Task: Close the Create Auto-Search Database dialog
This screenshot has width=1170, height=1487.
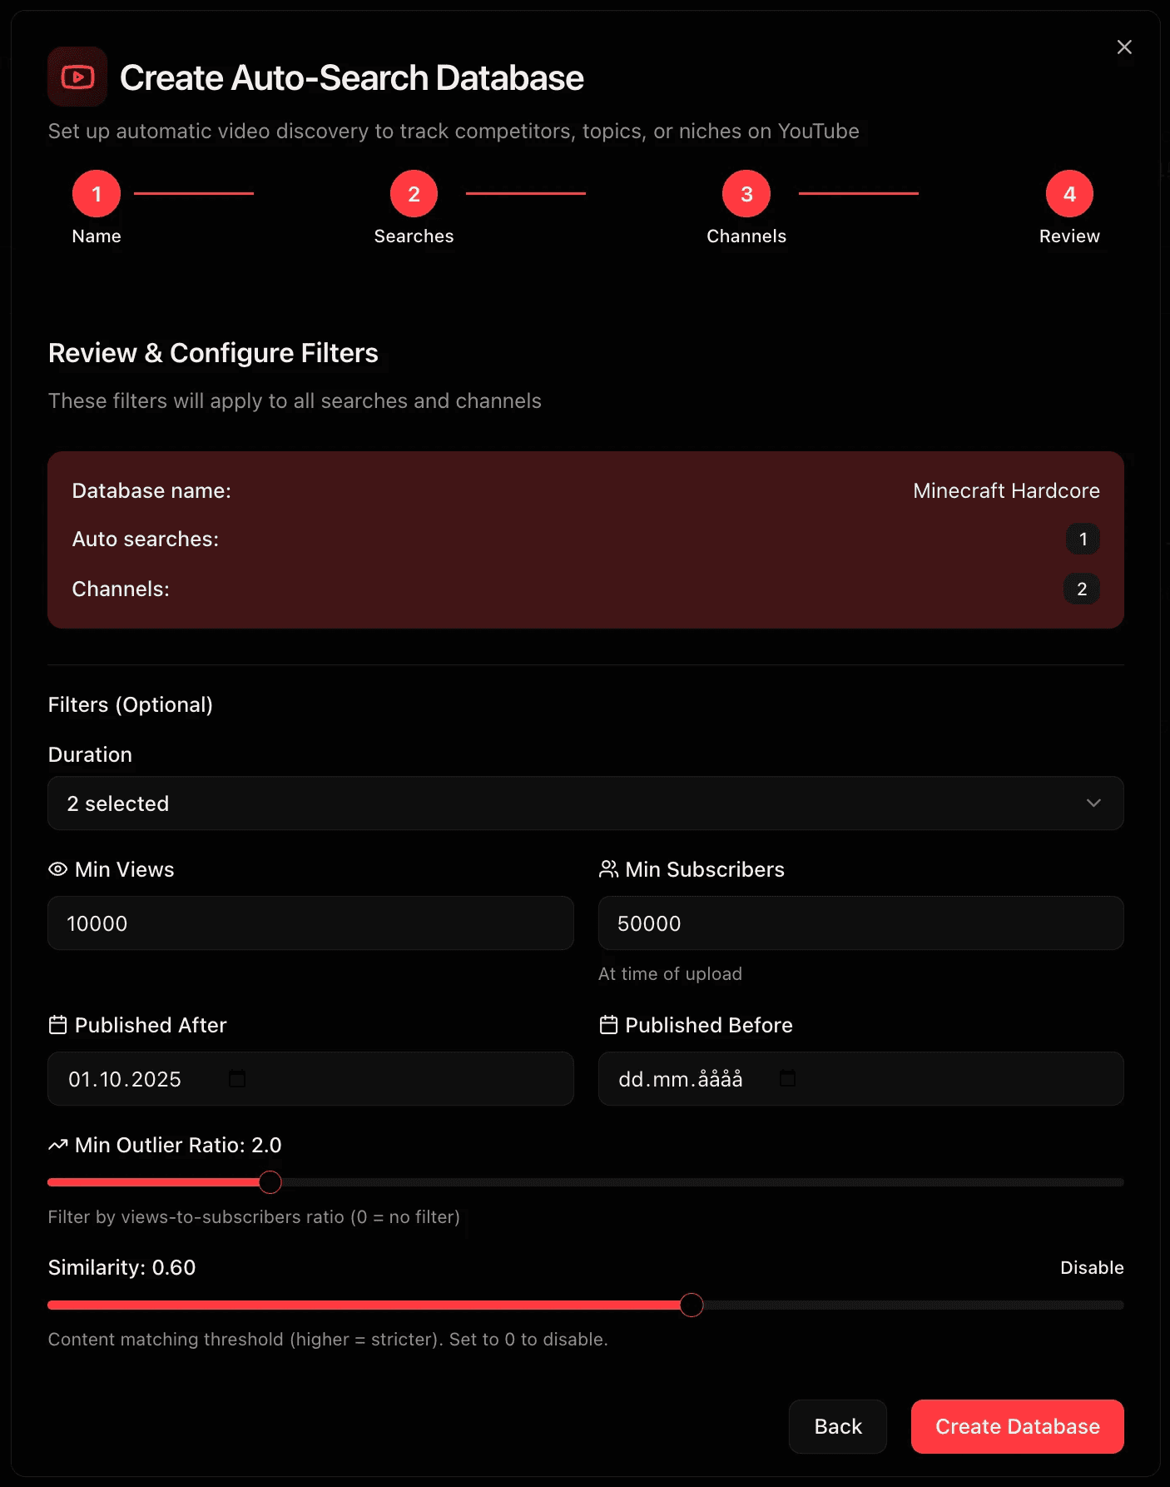Action: (x=1124, y=47)
